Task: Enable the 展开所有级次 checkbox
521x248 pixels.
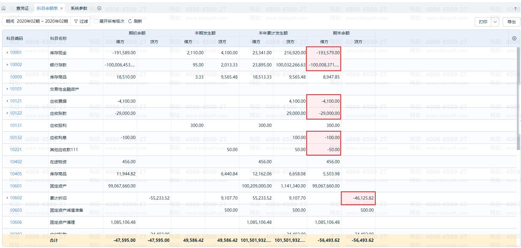Action: pyautogui.click(x=96, y=21)
